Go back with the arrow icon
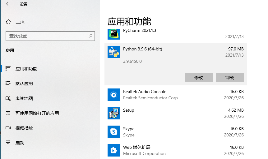This screenshot has height=159, width=268. coord(8,4)
